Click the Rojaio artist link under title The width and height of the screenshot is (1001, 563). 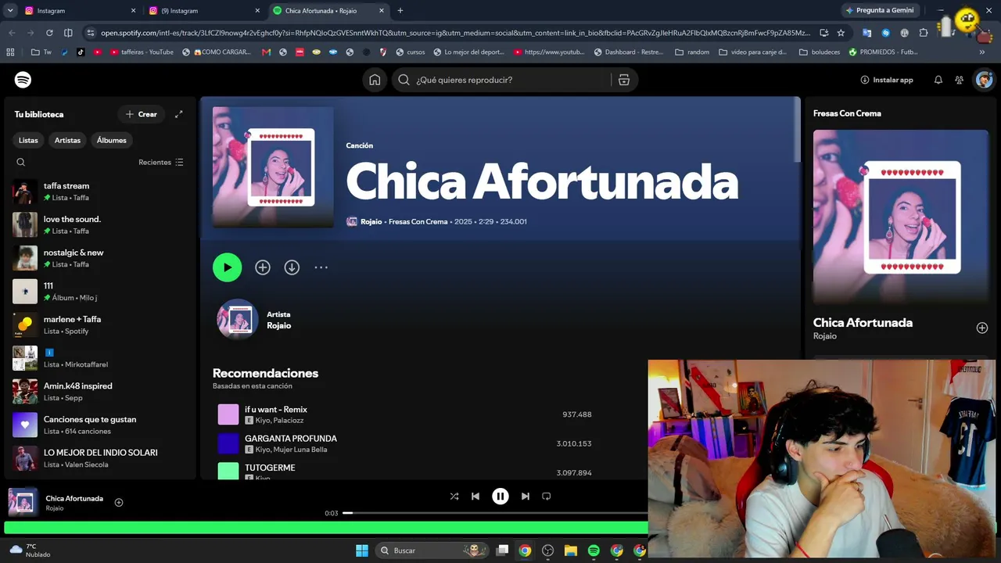(x=371, y=222)
